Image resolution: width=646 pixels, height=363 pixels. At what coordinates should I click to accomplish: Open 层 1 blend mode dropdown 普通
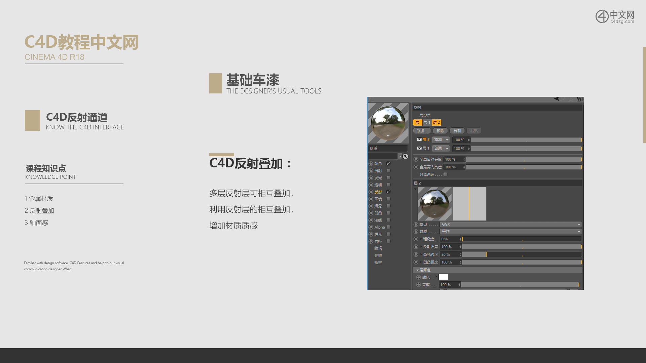(x=441, y=149)
